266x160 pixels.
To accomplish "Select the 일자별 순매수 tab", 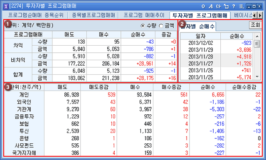I will click(197, 26).
